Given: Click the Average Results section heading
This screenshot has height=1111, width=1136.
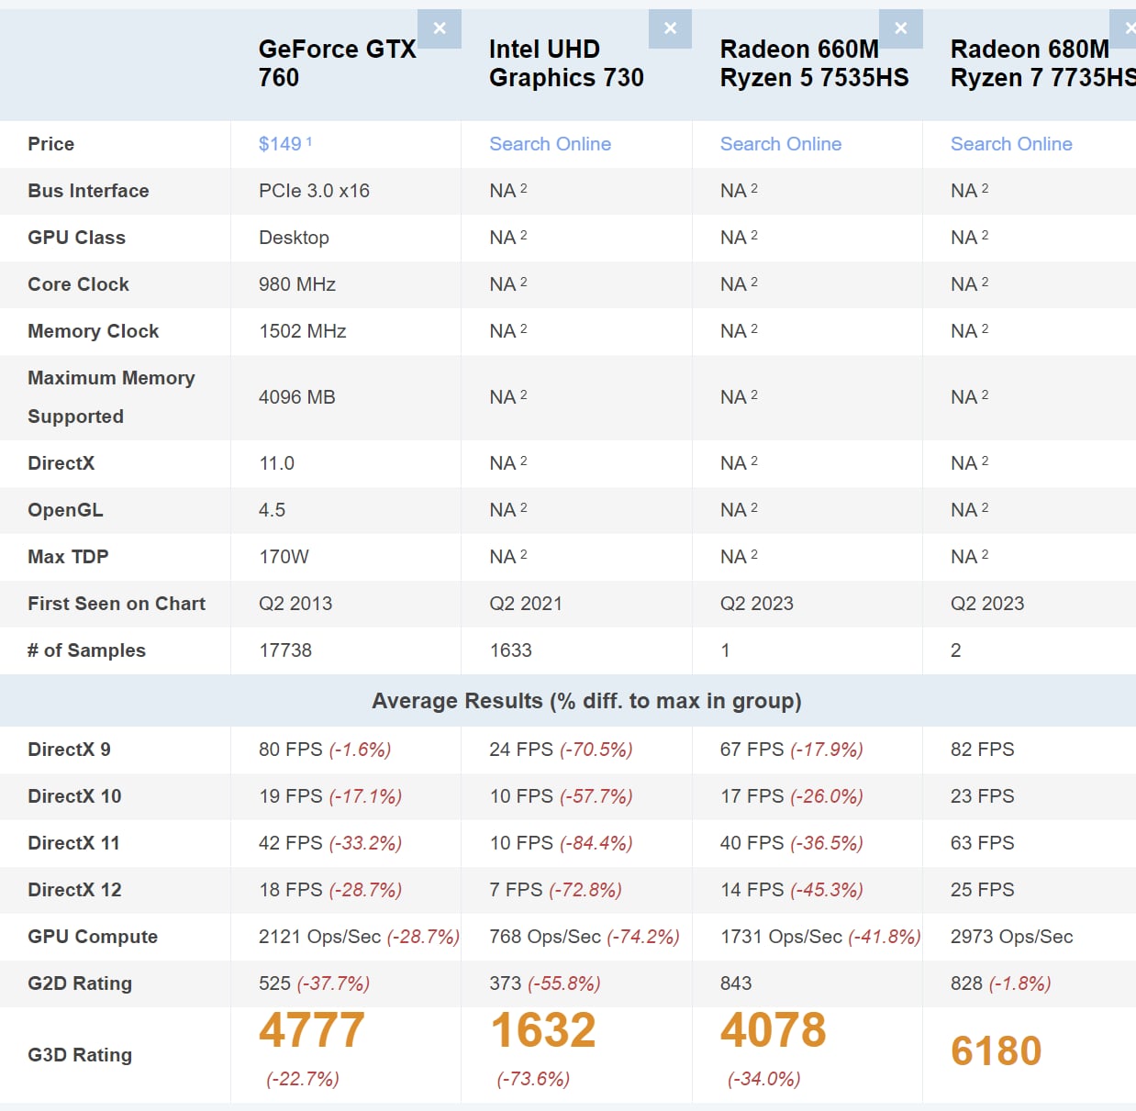Looking at the screenshot, I should point(586,701).
